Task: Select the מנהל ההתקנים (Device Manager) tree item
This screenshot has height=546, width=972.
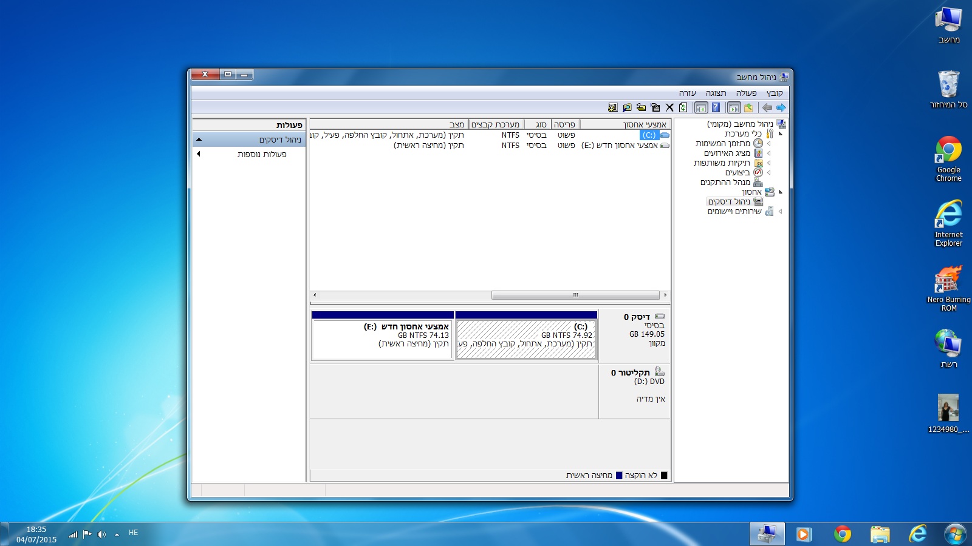Action: 725,183
